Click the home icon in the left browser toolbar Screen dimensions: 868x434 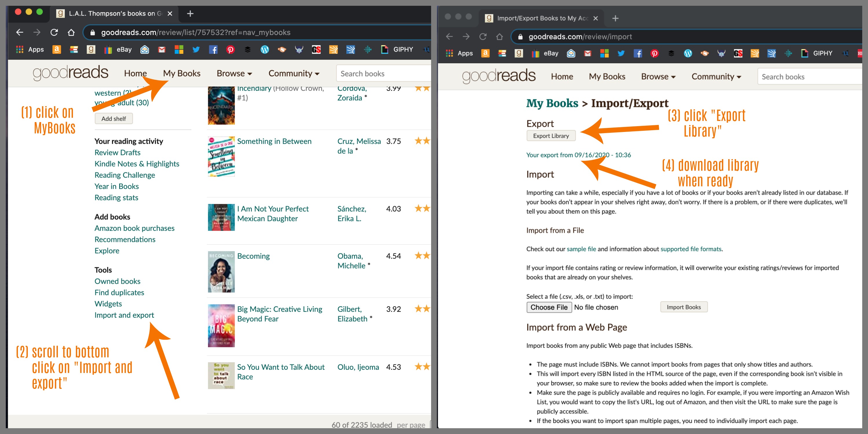[71, 32]
